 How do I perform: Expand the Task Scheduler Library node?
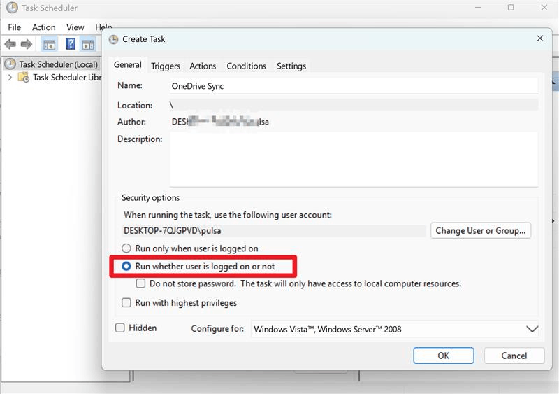(x=10, y=77)
